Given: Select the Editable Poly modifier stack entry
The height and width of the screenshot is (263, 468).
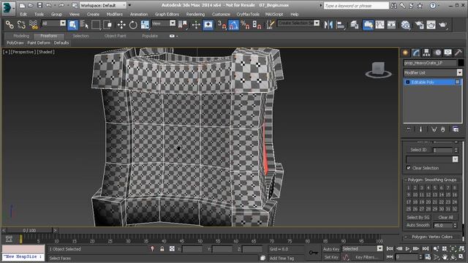Looking at the screenshot, I should [x=432, y=82].
